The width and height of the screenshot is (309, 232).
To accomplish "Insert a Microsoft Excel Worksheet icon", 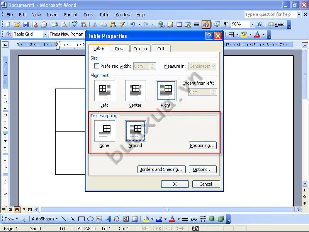I will 188,24.
